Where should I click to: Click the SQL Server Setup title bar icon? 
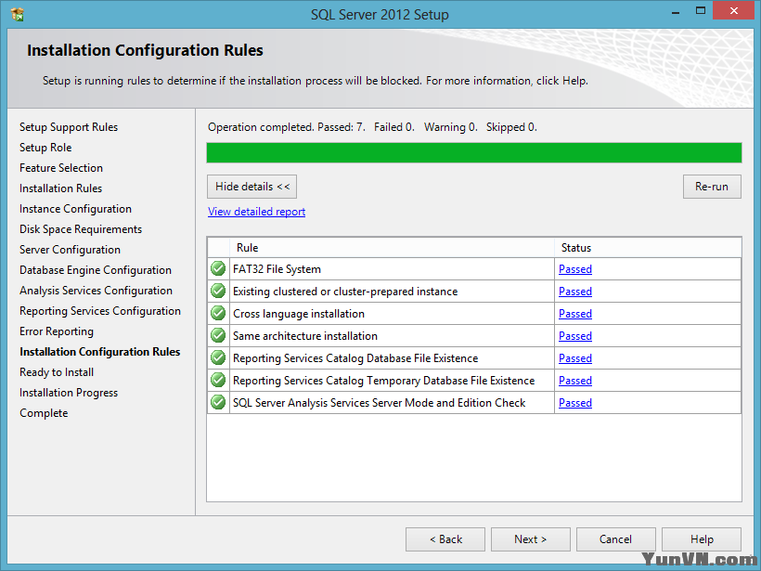[x=18, y=15]
